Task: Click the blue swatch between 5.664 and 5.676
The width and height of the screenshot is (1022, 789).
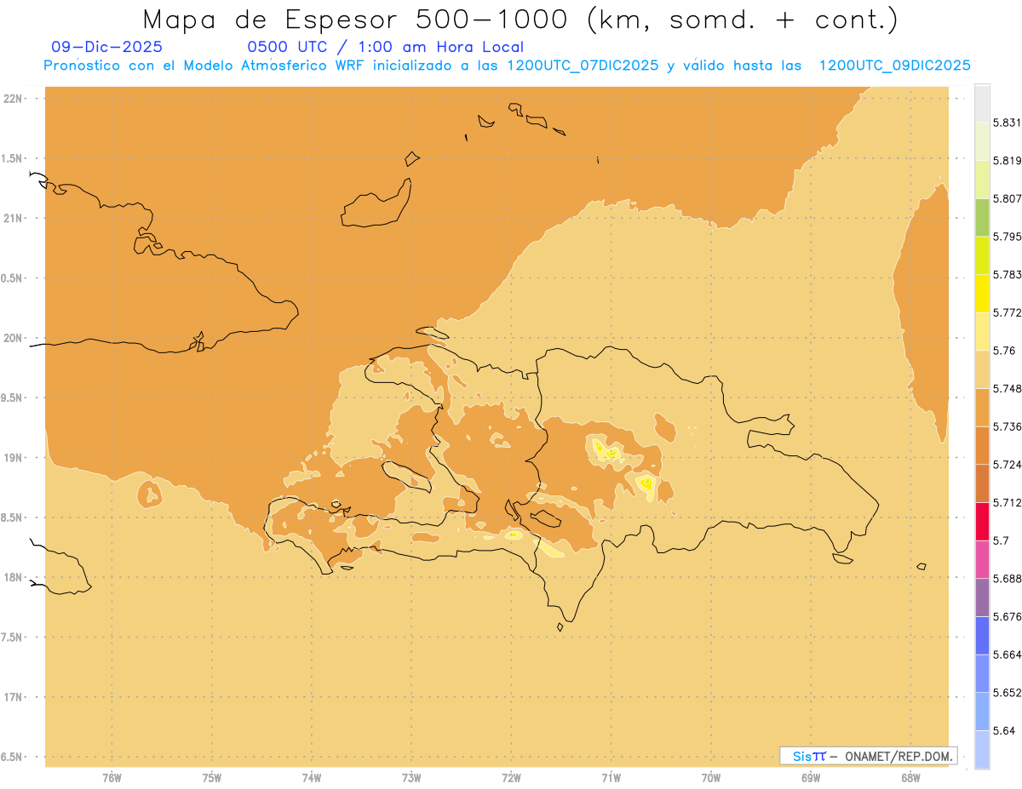Action: pos(982,636)
